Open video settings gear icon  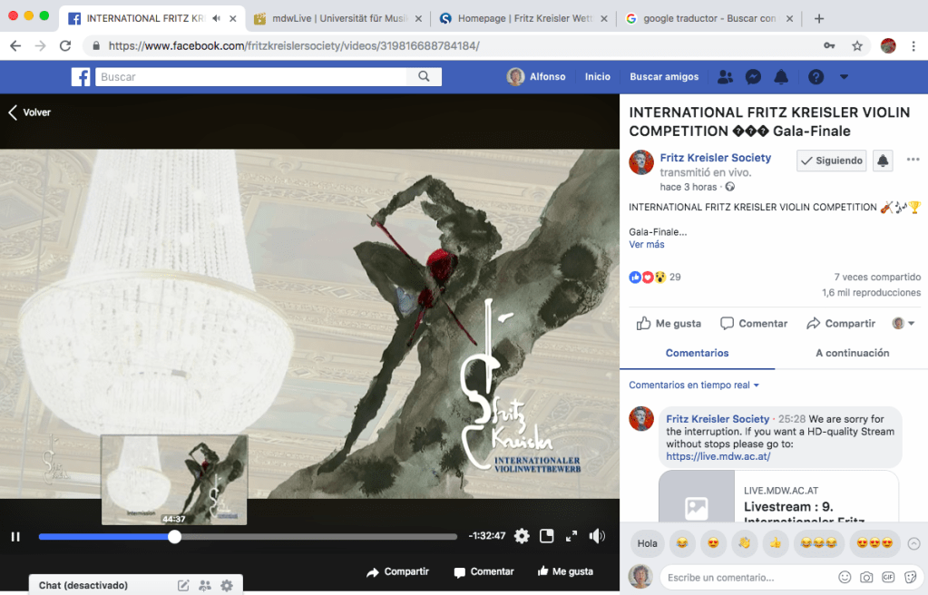click(522, 536)
